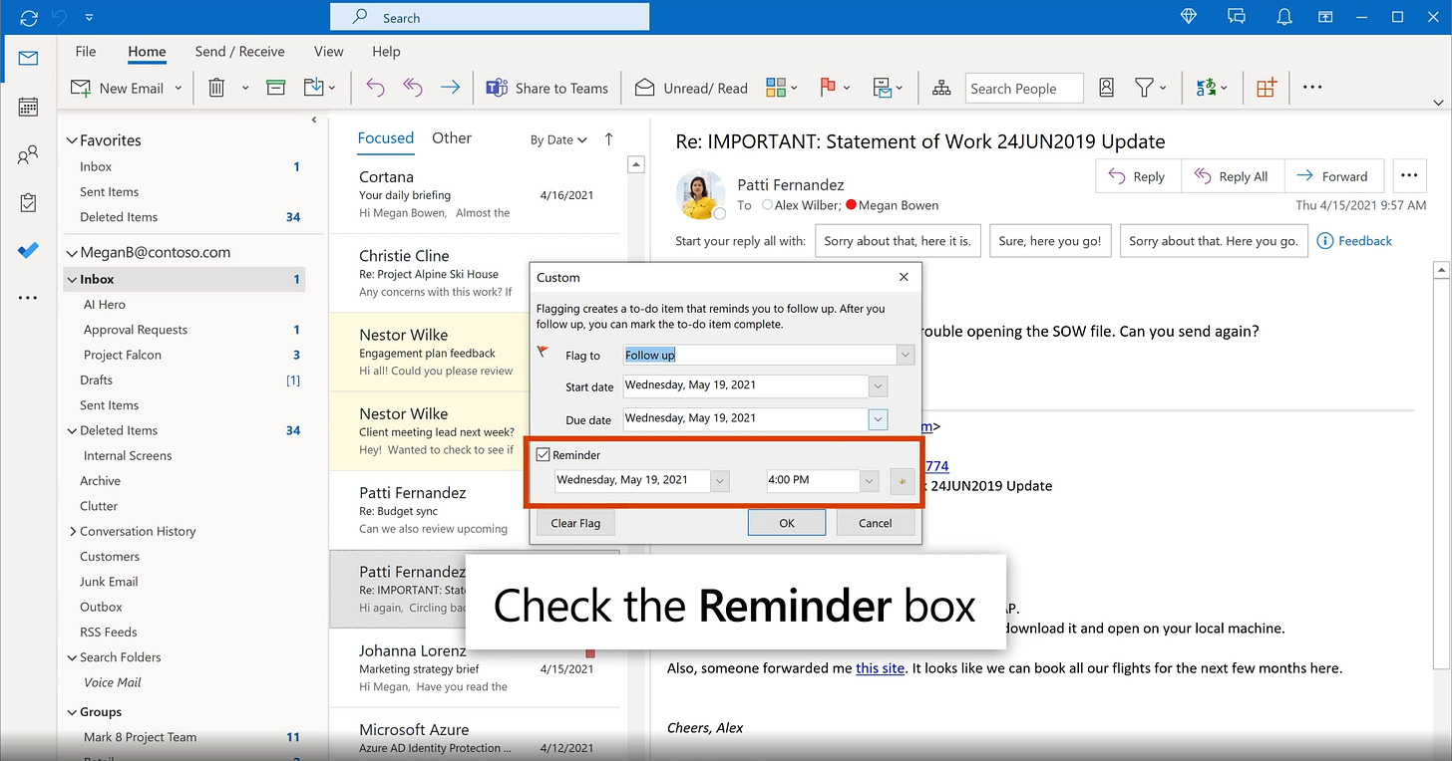Open the By Date sort dropdown
The width and height of the screenshot is (1452, 761).
click(558, 140)
